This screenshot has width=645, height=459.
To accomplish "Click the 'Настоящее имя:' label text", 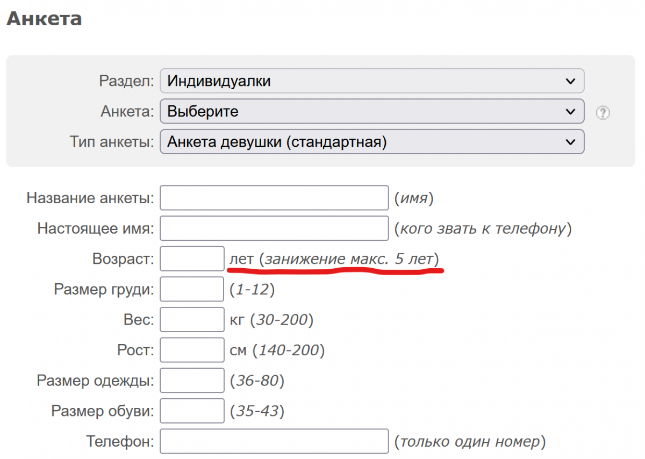I will tap(96, 229).
